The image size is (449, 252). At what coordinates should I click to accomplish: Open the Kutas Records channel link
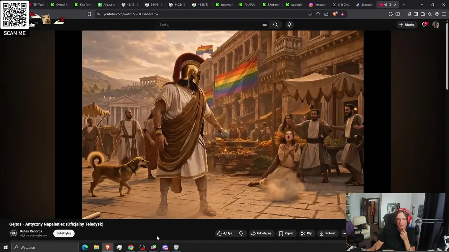tap(31, 231)
